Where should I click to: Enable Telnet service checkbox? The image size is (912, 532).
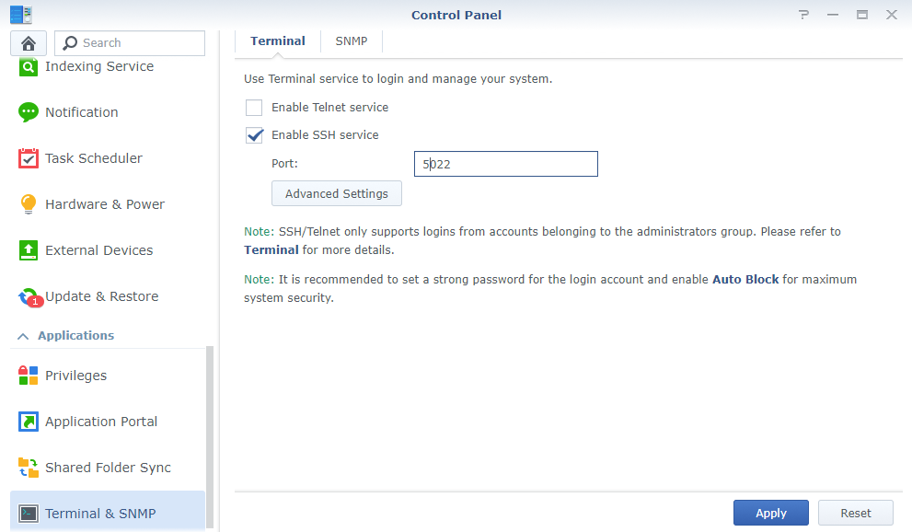pos(254,108)
